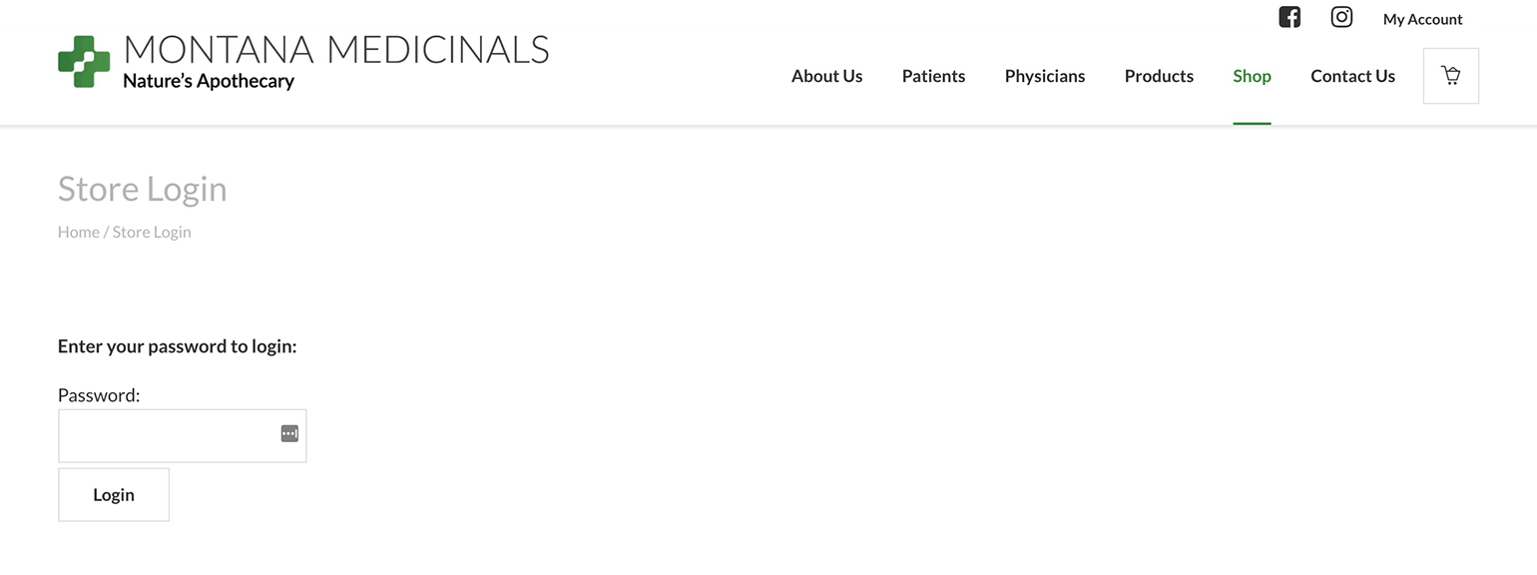This screenshot has width=1537, height=575.
Task: Navigate to the Products menu item
Action: coord(1159,76)
